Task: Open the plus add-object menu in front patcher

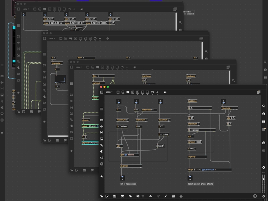Action: 157,92
